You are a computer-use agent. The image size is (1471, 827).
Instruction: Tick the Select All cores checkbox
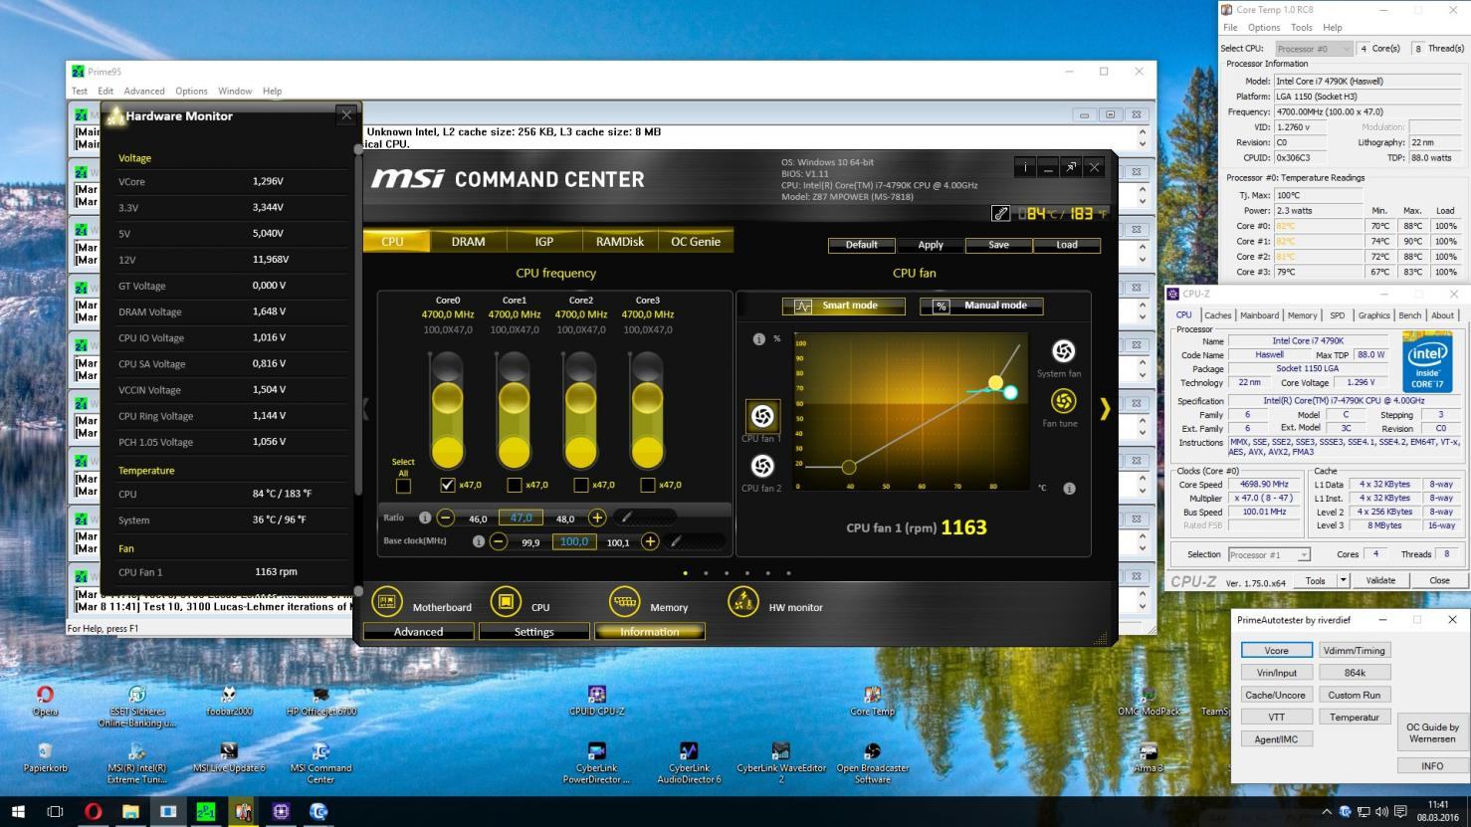click(x=403, y=486)
